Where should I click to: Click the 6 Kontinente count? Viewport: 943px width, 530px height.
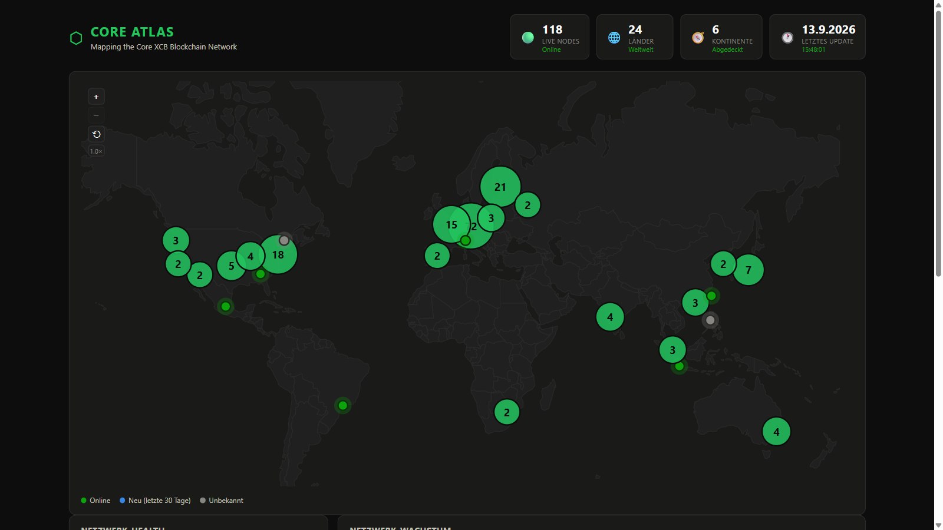(716, 29)
